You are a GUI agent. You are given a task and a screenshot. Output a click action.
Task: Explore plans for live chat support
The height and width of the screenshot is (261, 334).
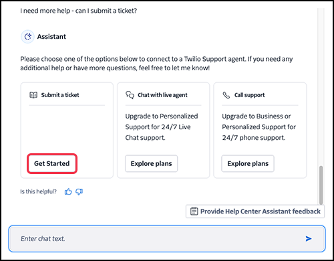tap(151, 163)
